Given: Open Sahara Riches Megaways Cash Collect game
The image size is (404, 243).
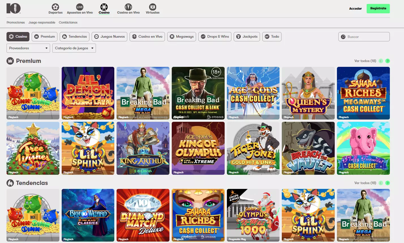Looking at the screenshot, I should [x=363, y=93].
